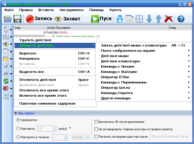This screenshot has height=144, width=194.
Task: Tick Показать последние шаги при паузе checkbox
Action: (x=96, y=137)
